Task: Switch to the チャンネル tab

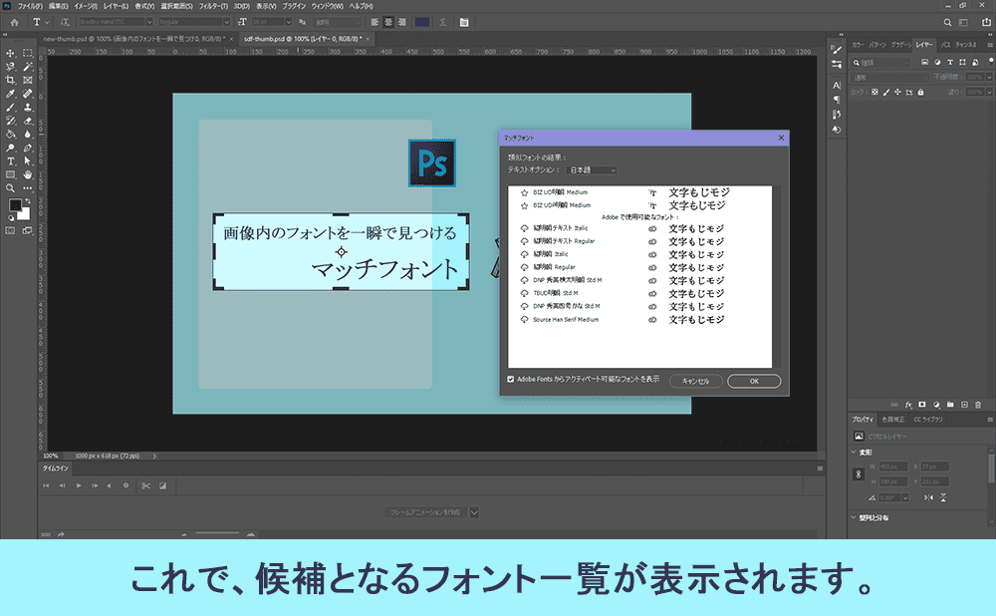Action: 964,45
